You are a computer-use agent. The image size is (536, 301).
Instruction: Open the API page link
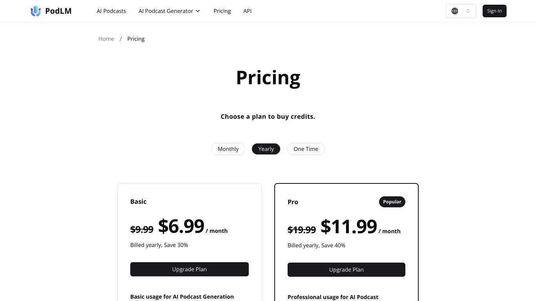(247, 11)
